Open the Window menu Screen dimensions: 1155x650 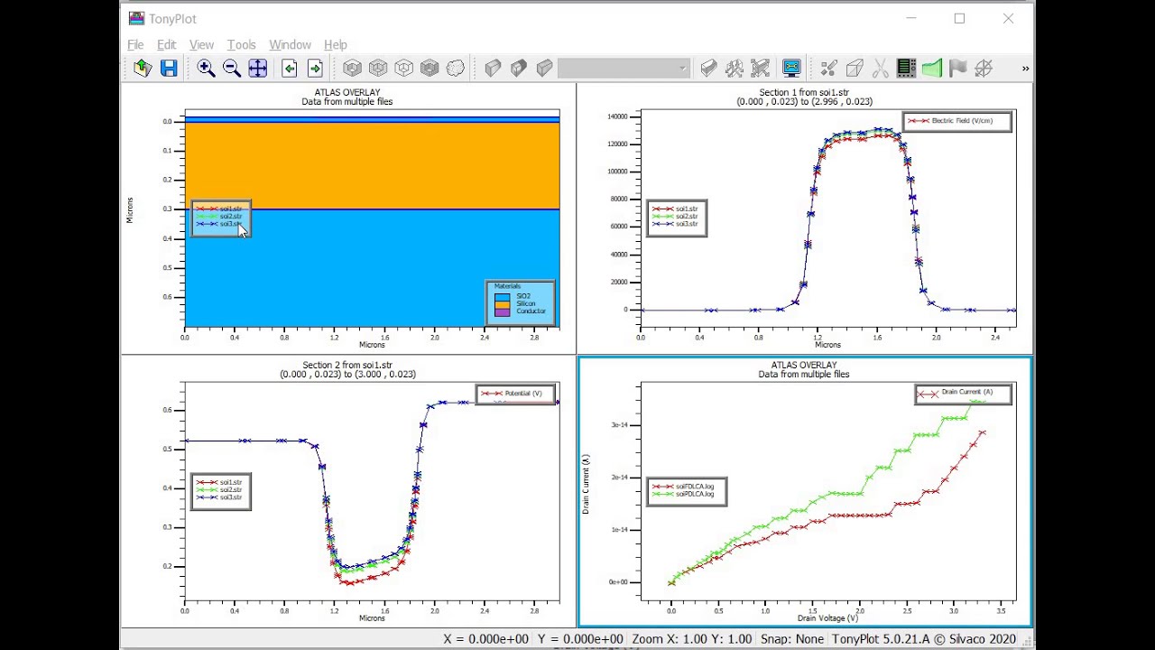tap(290, 44)
